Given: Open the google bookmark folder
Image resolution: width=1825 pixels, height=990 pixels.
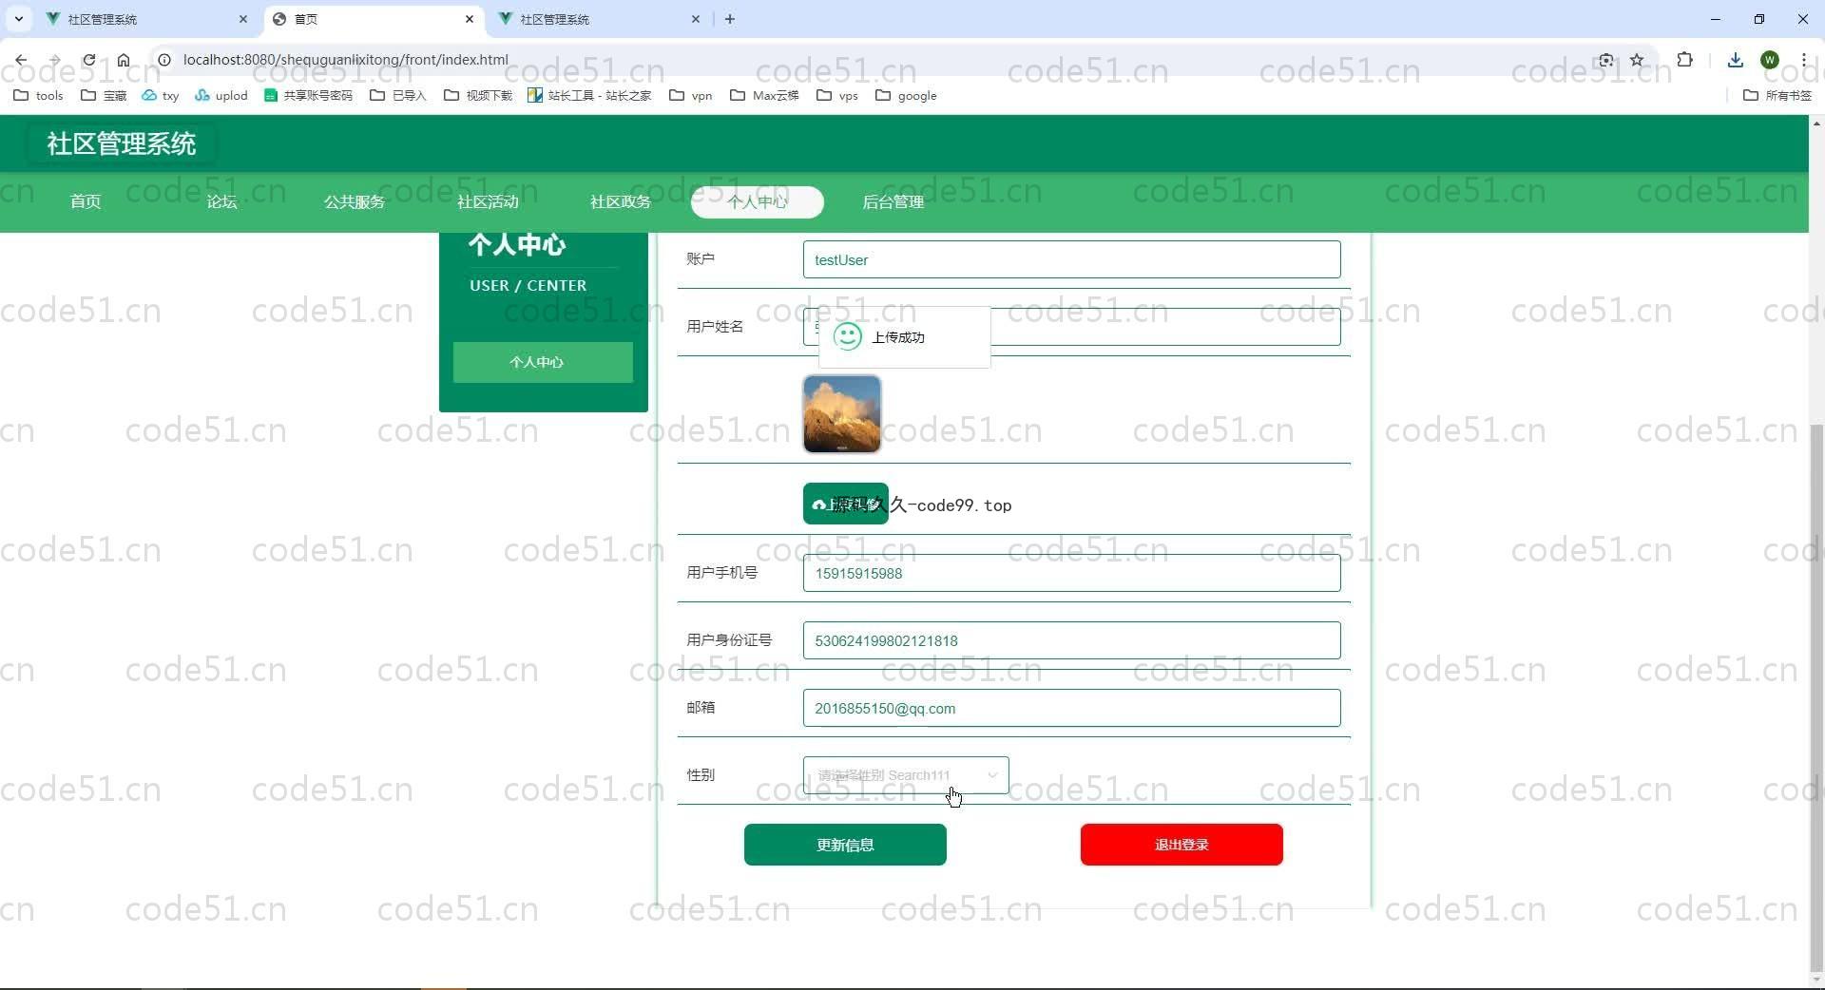Looking at the screenshot, I should [x=906, y=95].
